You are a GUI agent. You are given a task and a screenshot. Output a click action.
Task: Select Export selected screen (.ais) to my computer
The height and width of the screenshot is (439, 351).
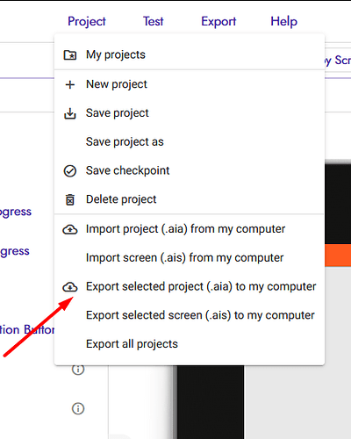(x=190, y=315)
